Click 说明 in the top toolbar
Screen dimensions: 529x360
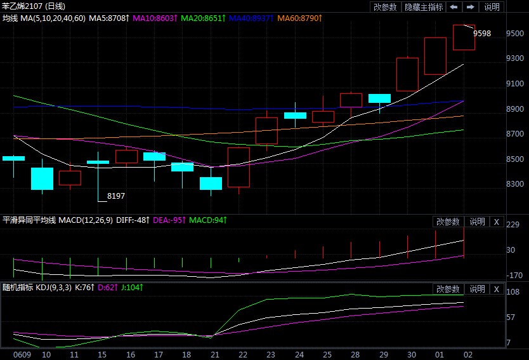pyautogui.click(x=492, y=7)
